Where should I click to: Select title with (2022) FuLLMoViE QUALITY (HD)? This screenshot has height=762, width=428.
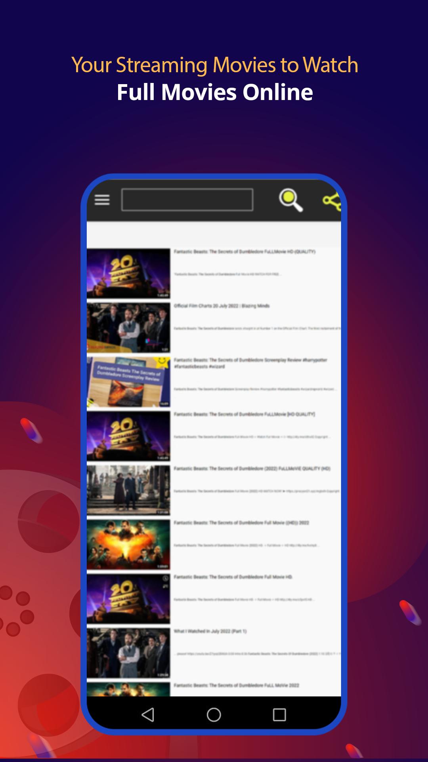pos(252,469)
